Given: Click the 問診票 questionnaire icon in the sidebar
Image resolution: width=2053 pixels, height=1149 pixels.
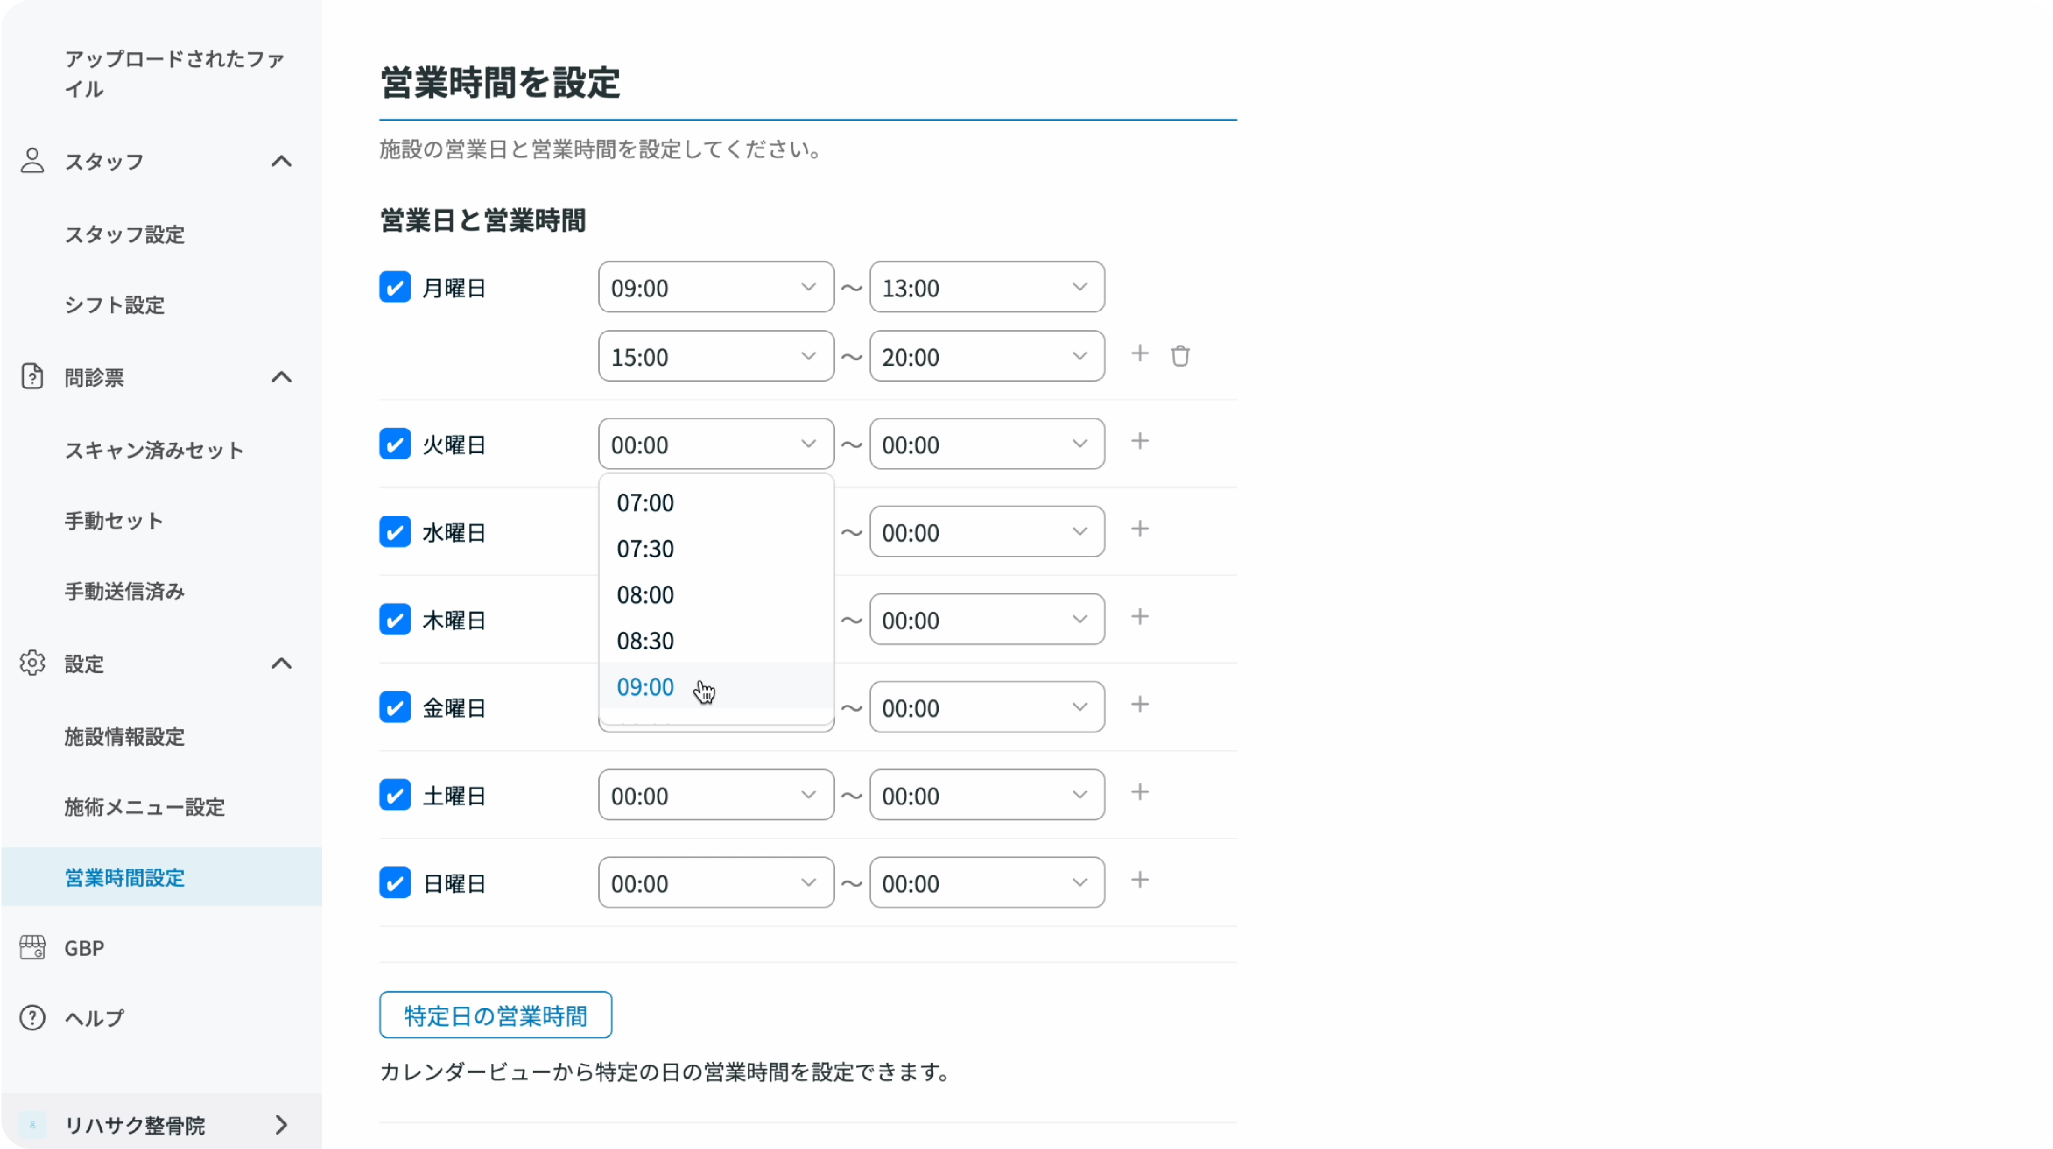Looking at the screenshot, I should tap(32, 376).
